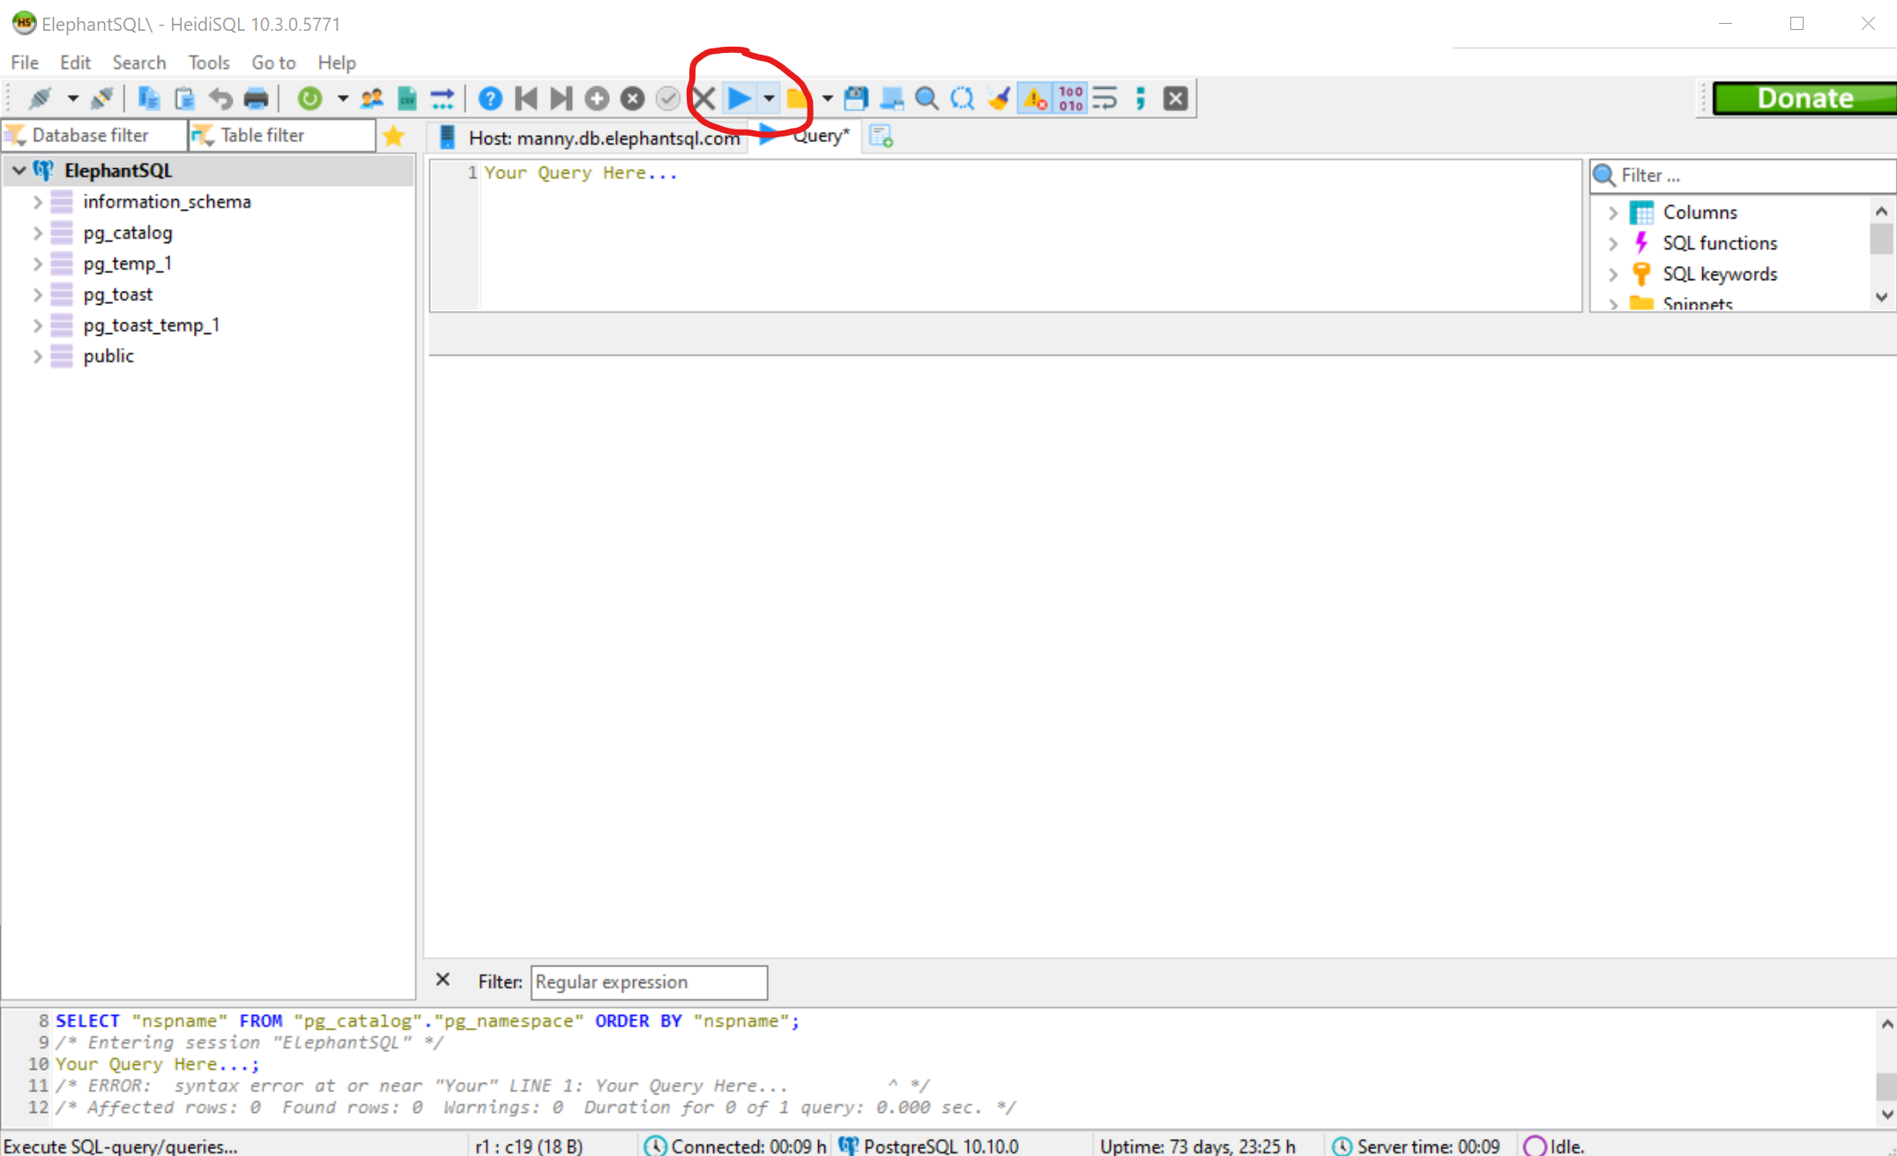
Task: Expand the pg_catalog schema tree item
Action: coord(37,232)
